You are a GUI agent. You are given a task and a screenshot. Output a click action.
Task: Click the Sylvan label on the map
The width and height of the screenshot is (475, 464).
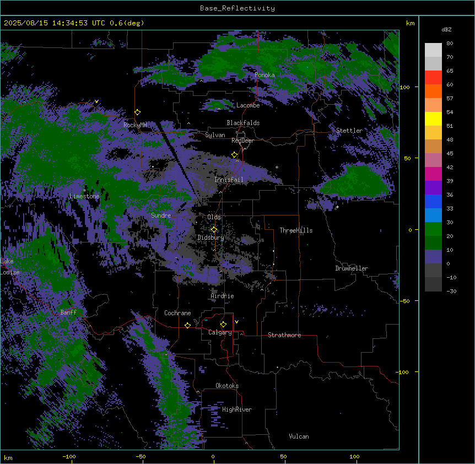pos(215,135)
